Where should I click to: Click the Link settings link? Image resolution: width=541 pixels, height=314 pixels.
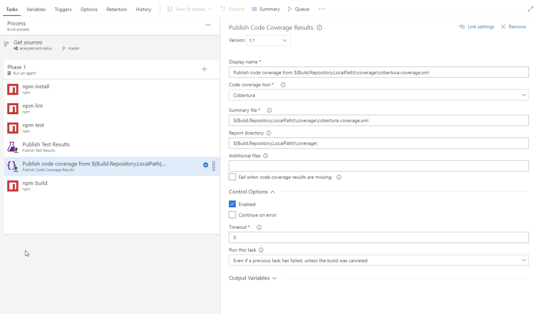click(477, 27)
